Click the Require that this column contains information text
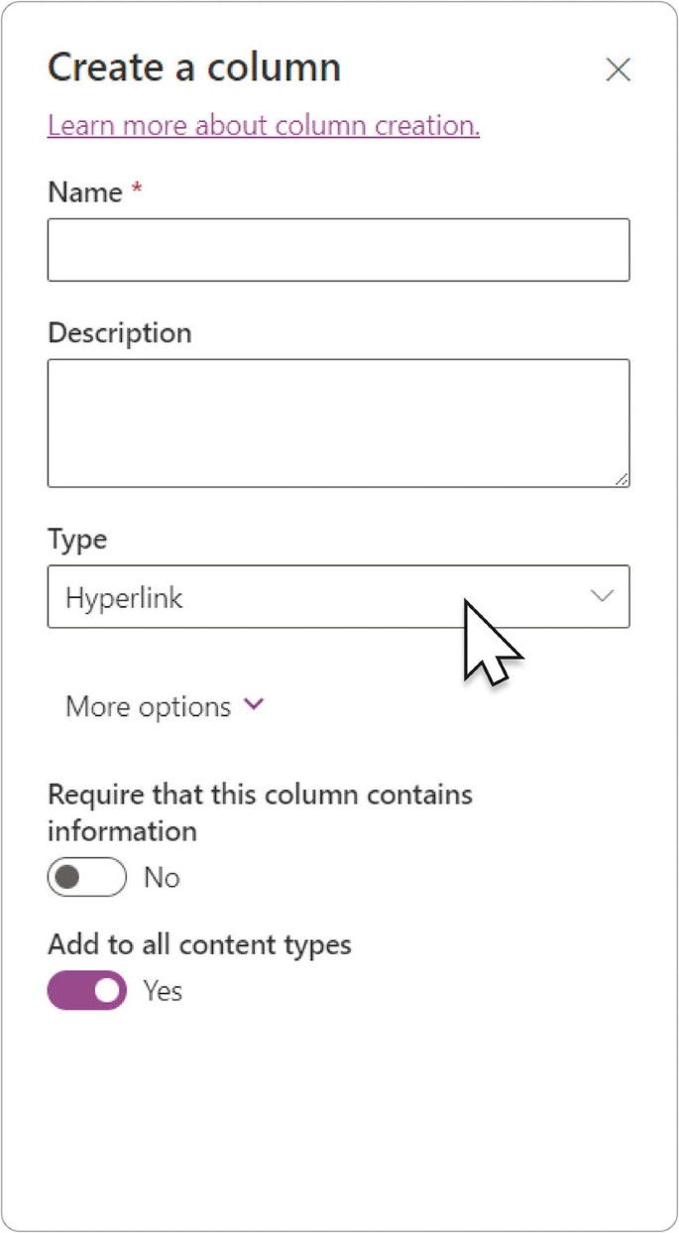This screenshot has width=679, height=1233. 260,811
